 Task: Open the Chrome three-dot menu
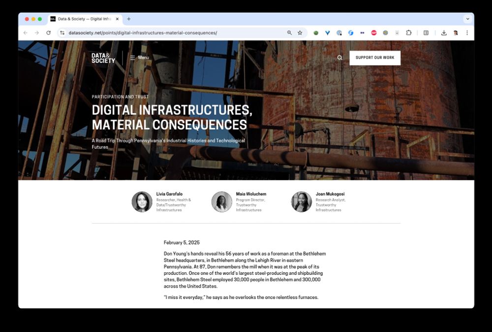click(467, 33)
